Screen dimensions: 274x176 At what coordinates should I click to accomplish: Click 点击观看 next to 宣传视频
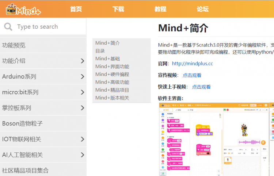[192, 75]
